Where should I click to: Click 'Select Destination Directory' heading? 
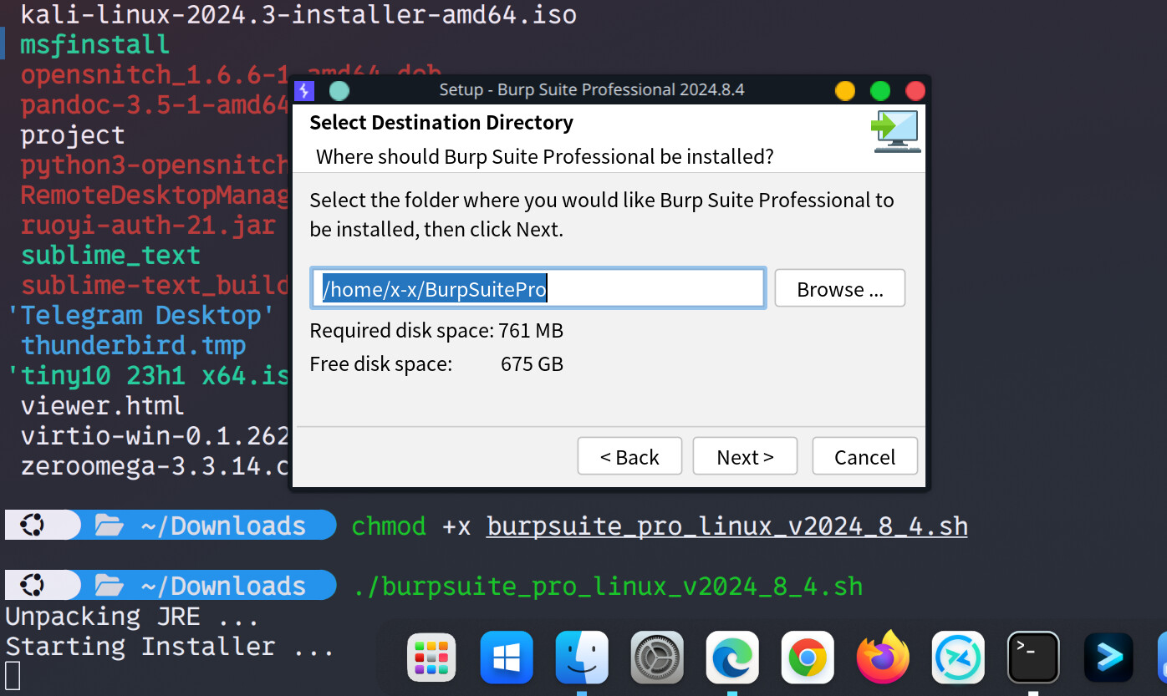pos(441,122)
